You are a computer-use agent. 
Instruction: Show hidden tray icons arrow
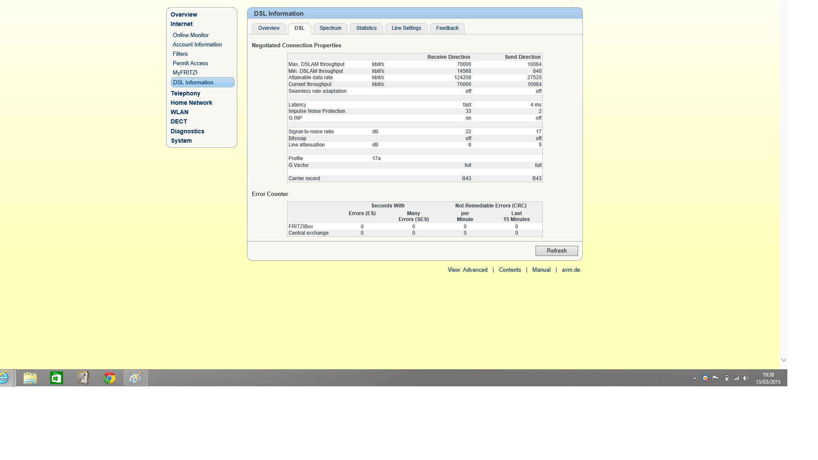point(695,378)
